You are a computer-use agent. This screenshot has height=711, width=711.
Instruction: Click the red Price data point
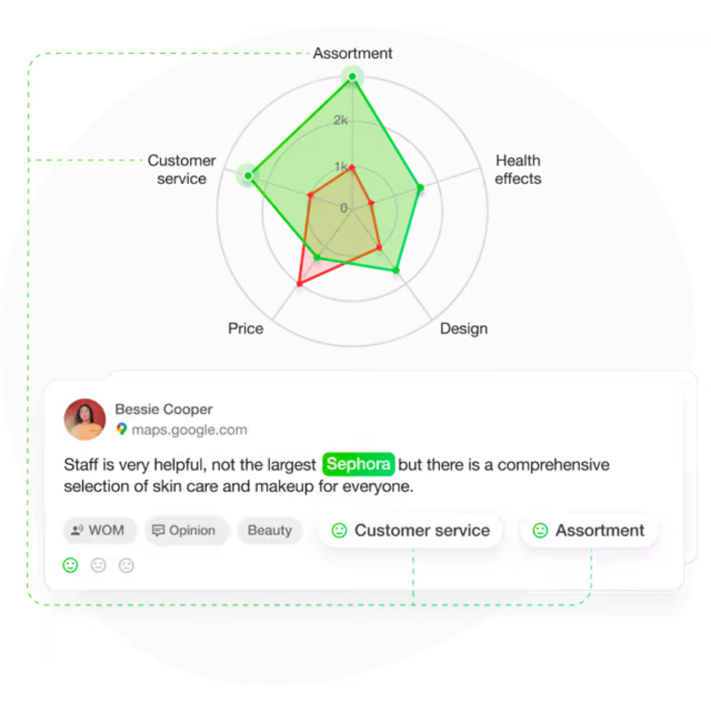[x=299, y=284]
